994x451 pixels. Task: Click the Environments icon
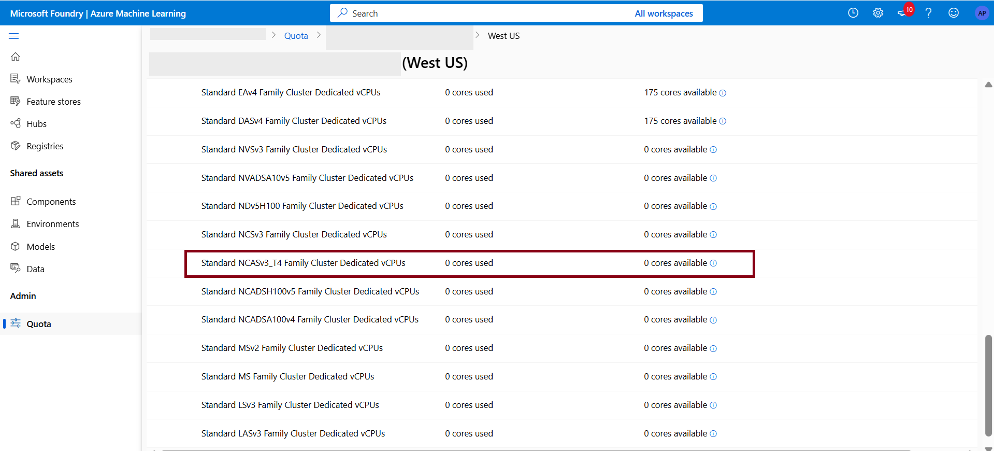pyautogui.click(x=16, y=223)
